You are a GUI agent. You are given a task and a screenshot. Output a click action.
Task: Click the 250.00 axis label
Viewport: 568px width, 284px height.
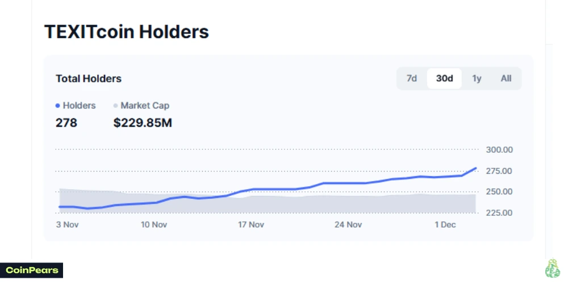click(x=499, y=191)
